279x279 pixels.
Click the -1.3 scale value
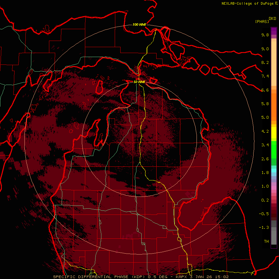pyautogui.click(x=264, y=228)
